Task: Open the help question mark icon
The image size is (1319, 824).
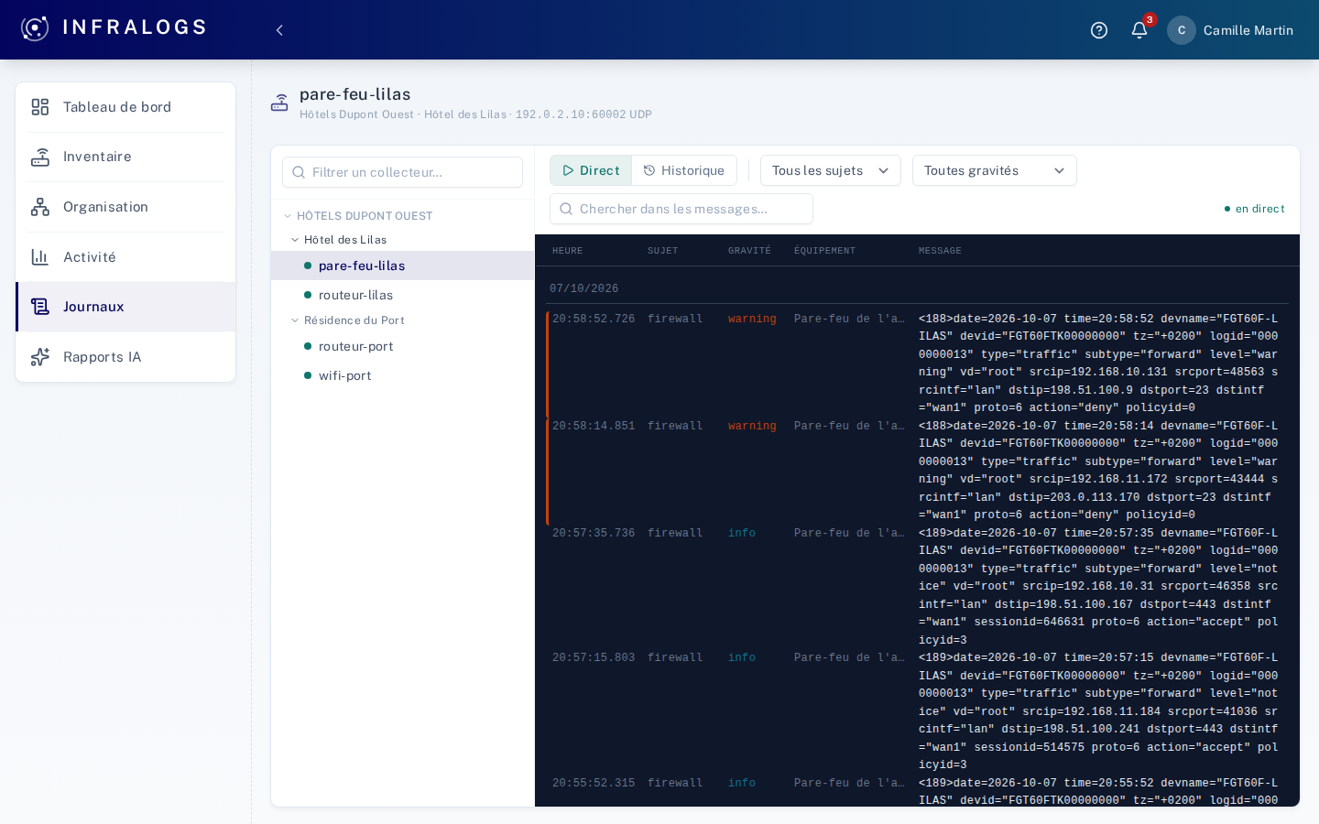Action: (x=1099, y=30)
